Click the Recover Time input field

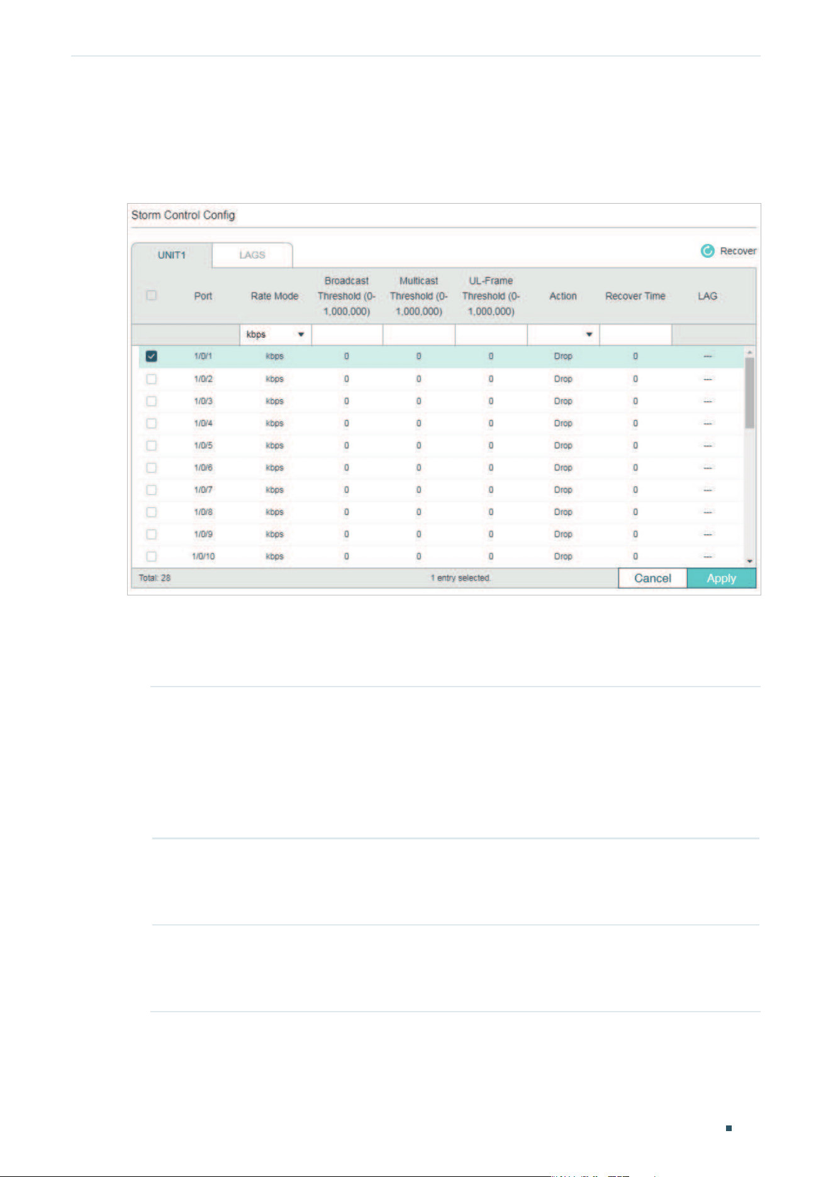[635, 334]
